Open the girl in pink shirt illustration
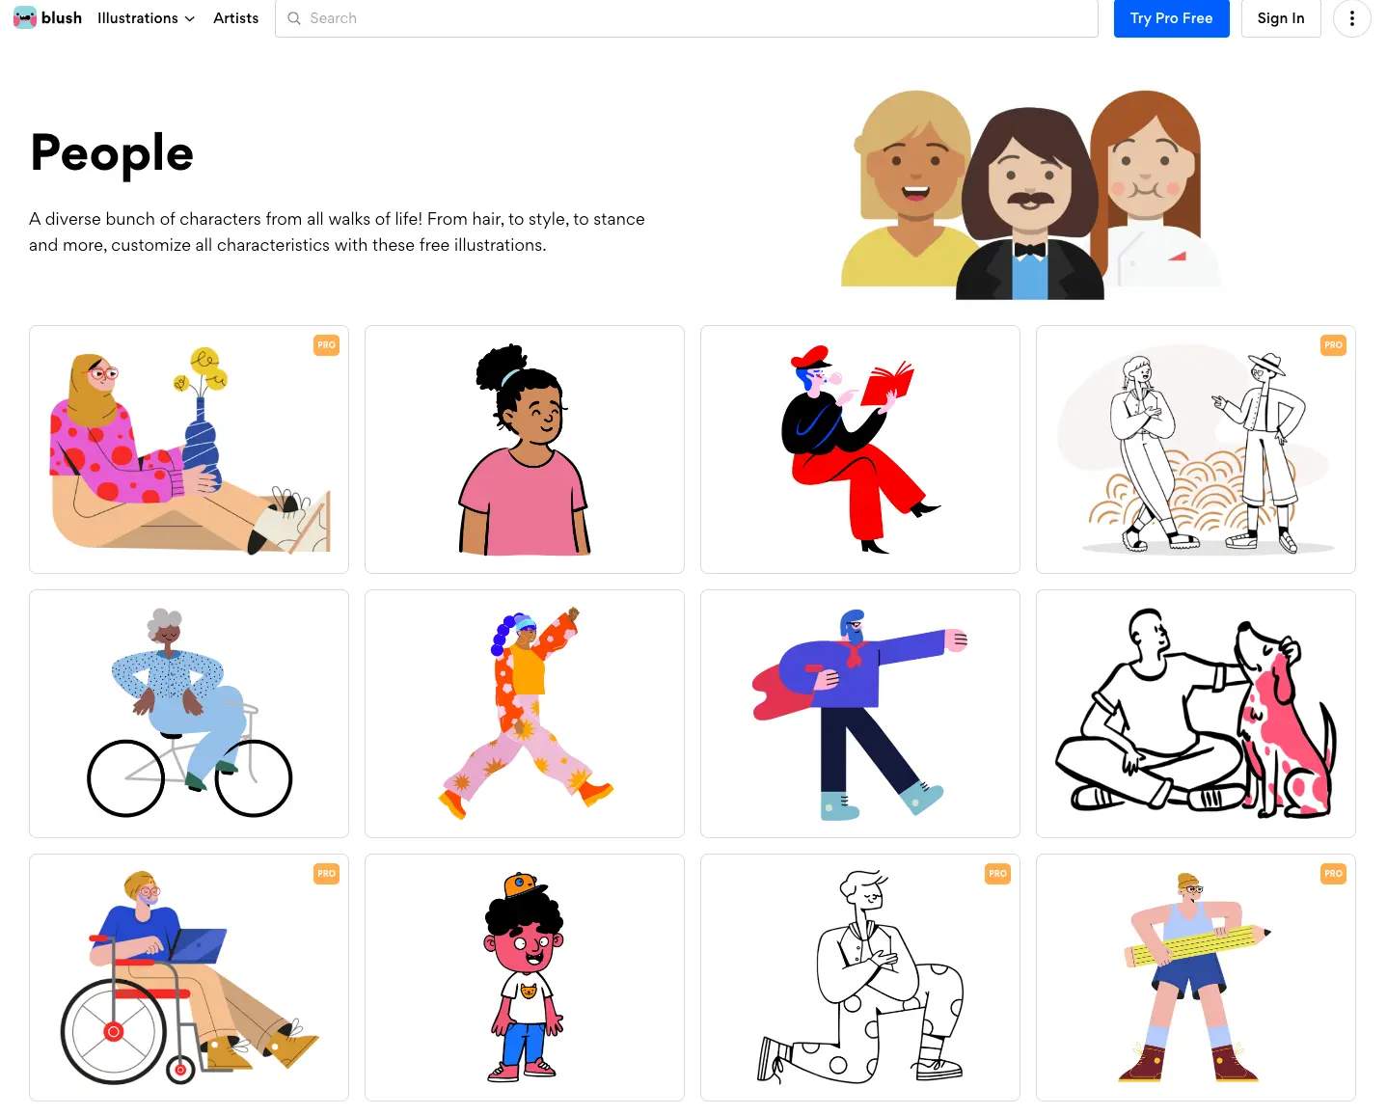Viewport: 1387px width, 1115px height. pyautogui.click(x=525, y=449)
